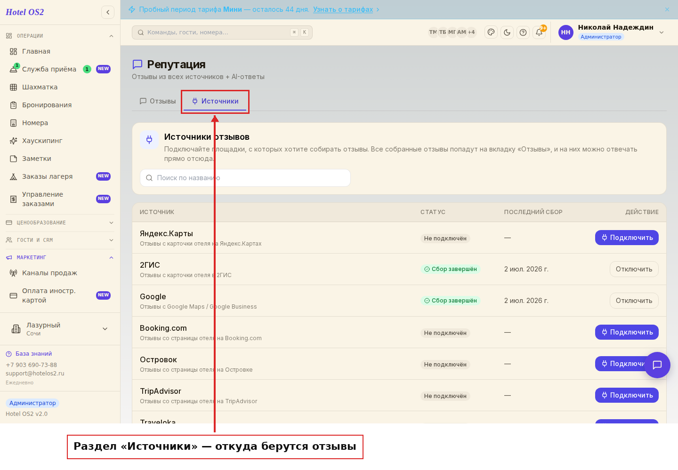
Task: Dismiss the trial period banner
Action: pyautogui.click(x=667, y=9)
